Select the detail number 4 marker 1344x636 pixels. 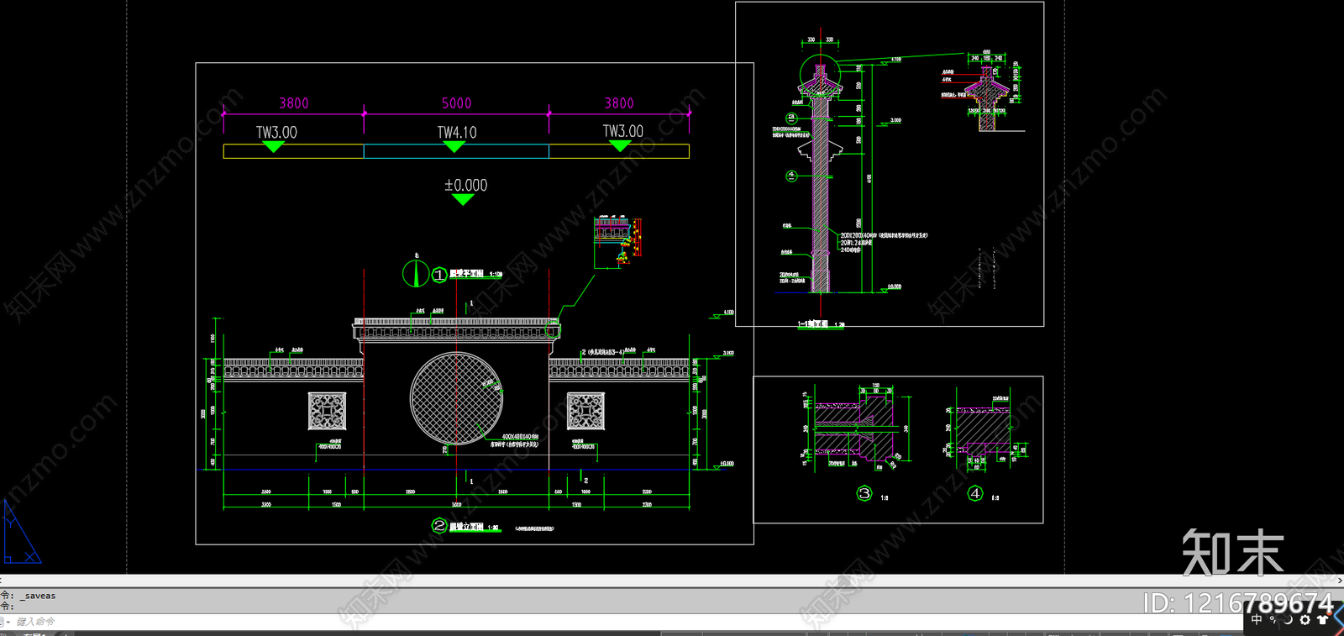975,494
